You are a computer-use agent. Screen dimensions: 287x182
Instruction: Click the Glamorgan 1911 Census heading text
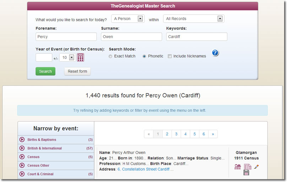click(246, 155)
